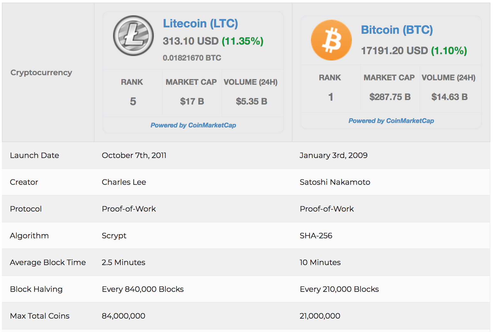Click the 0.01821670 BTC conversion value
The image size is (493, 332).
(192, 58)
